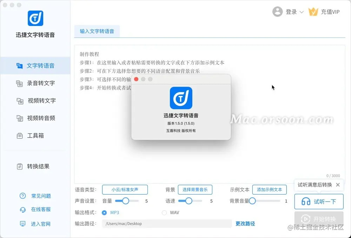Open 转换结果 in the sidebar

pyautogui.click(x=35, y=167)
